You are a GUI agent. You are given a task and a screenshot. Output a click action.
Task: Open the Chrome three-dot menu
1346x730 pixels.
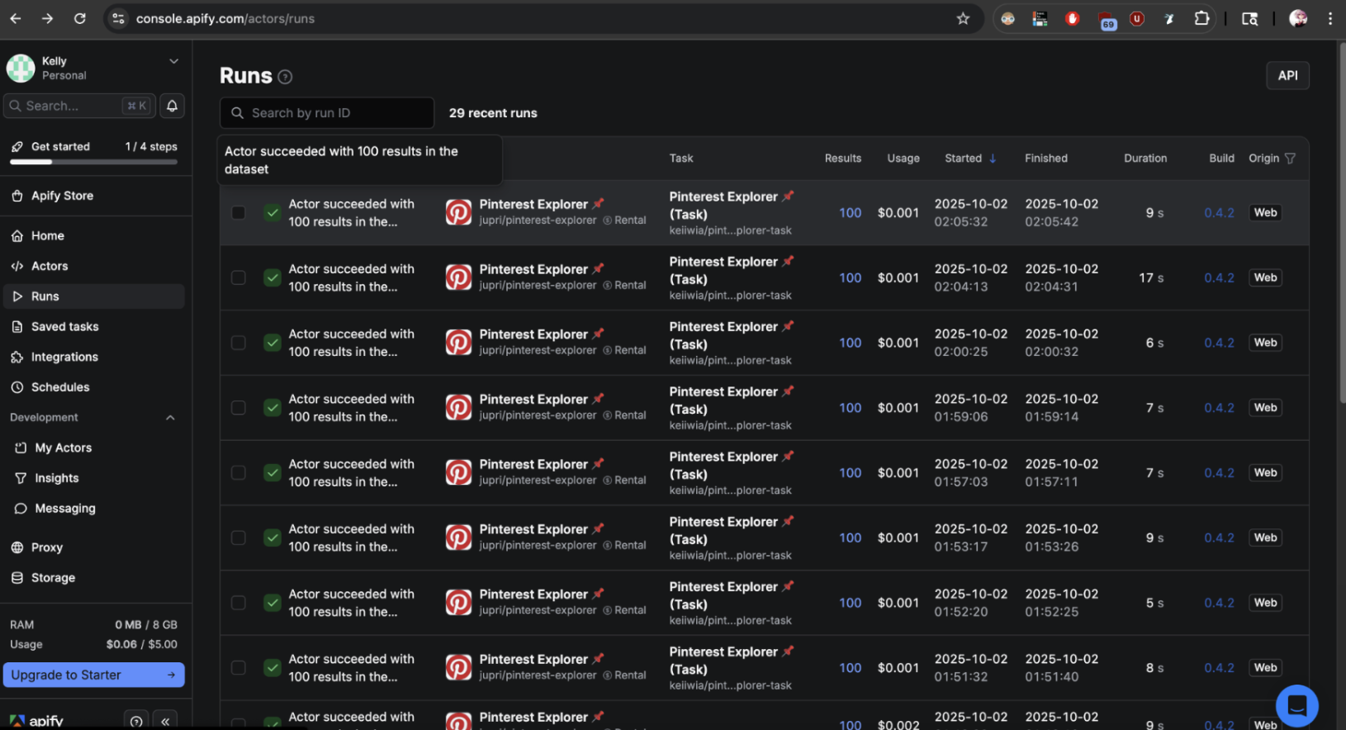[1330, 18]
